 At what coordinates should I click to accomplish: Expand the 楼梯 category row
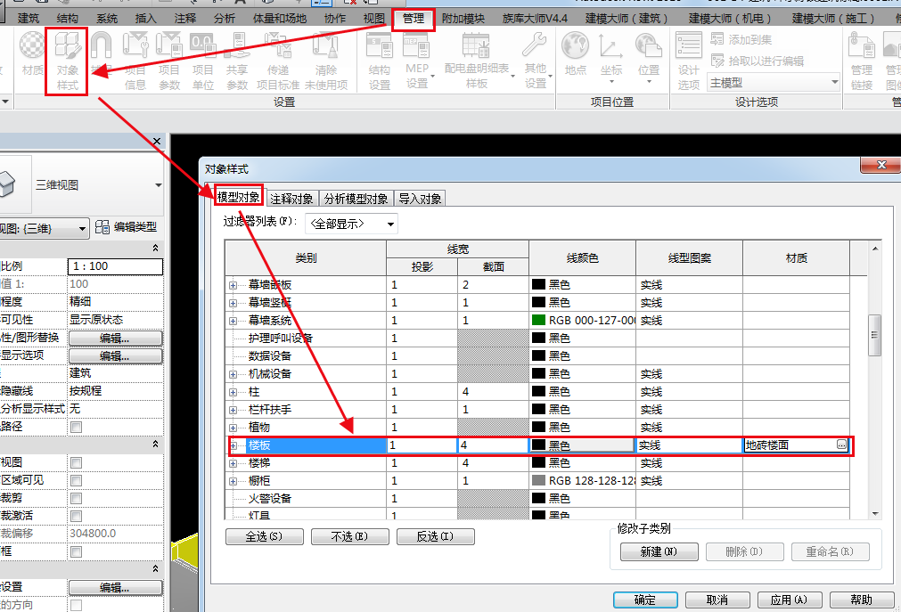(x=233, y=463)
